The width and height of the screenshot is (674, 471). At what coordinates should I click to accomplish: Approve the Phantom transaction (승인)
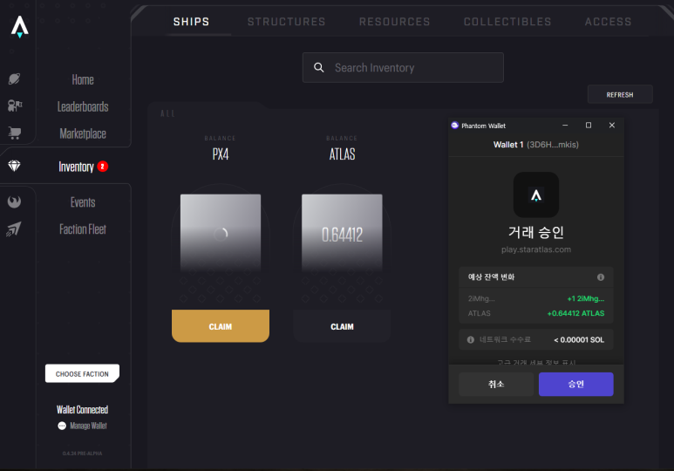[576, 384]
